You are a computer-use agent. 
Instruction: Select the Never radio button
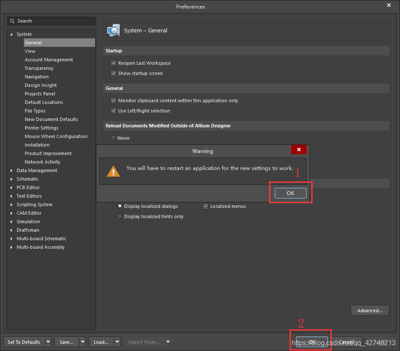(113, 138)
